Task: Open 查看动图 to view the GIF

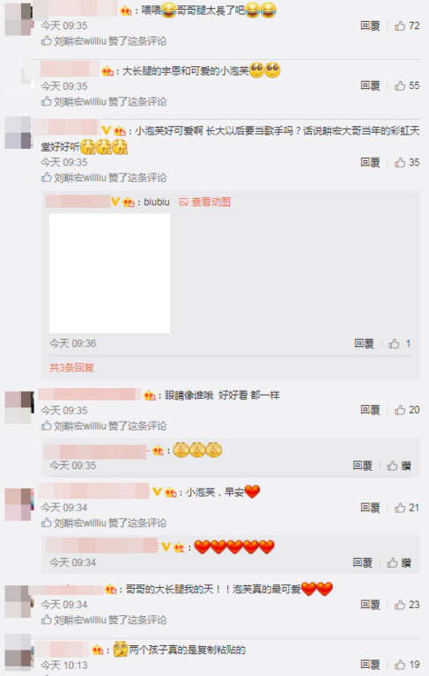Action: click(205, 202)
